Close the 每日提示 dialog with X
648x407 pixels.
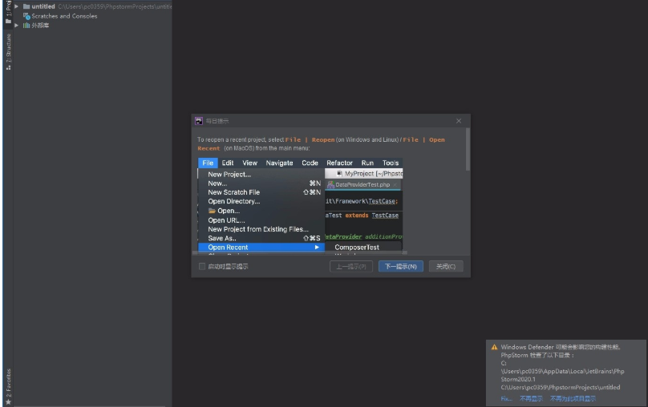coord(459,121)
